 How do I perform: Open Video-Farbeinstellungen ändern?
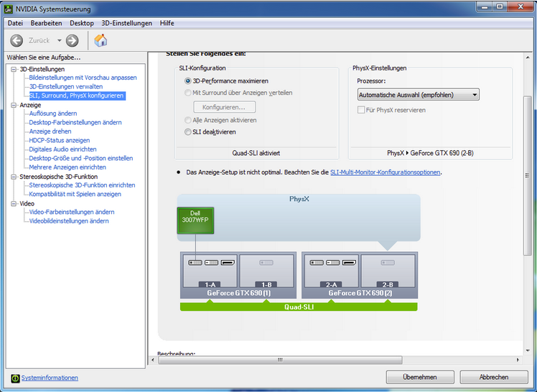(72, 212)
